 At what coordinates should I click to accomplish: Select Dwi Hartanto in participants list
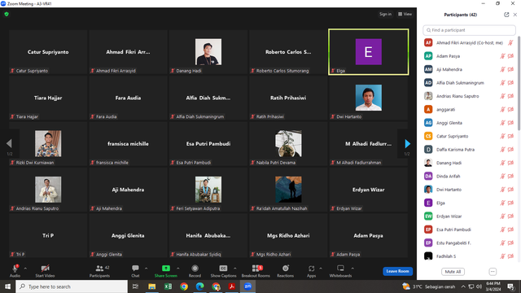[x=469, y=190]
